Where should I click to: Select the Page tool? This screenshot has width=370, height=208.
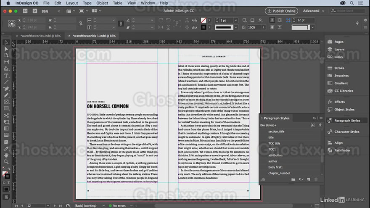[6, 55]
